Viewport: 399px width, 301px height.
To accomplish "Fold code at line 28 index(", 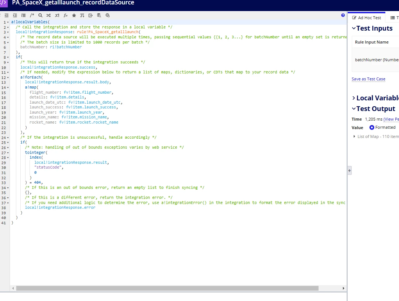I will tap(8, 158).
